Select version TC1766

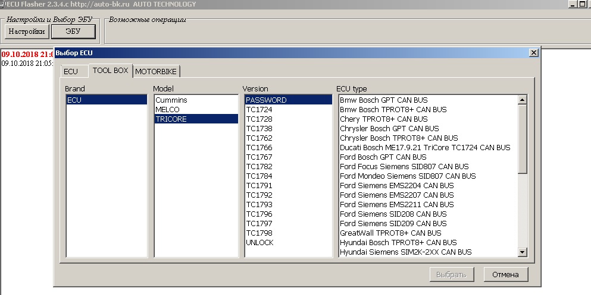click(x=288, y=147)
